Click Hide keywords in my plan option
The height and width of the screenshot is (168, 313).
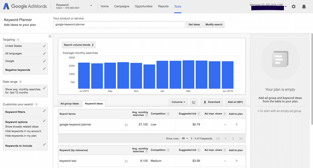pyautogui.click(x=21, y=136)
